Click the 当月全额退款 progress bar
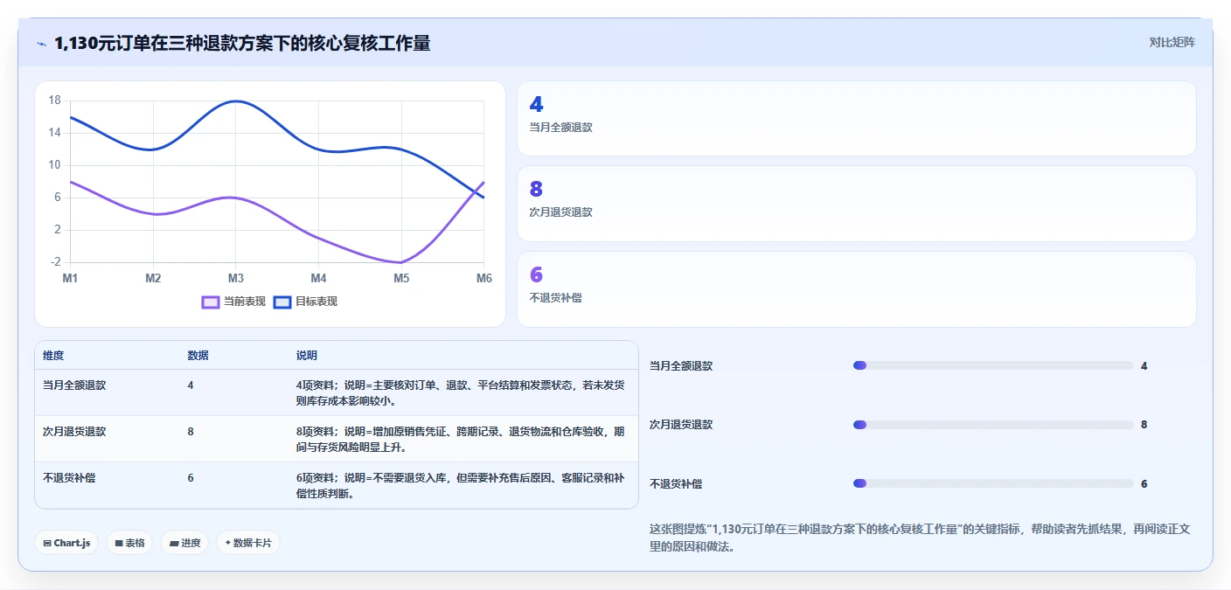The image size is (1231, 590). tap(993, 365)
